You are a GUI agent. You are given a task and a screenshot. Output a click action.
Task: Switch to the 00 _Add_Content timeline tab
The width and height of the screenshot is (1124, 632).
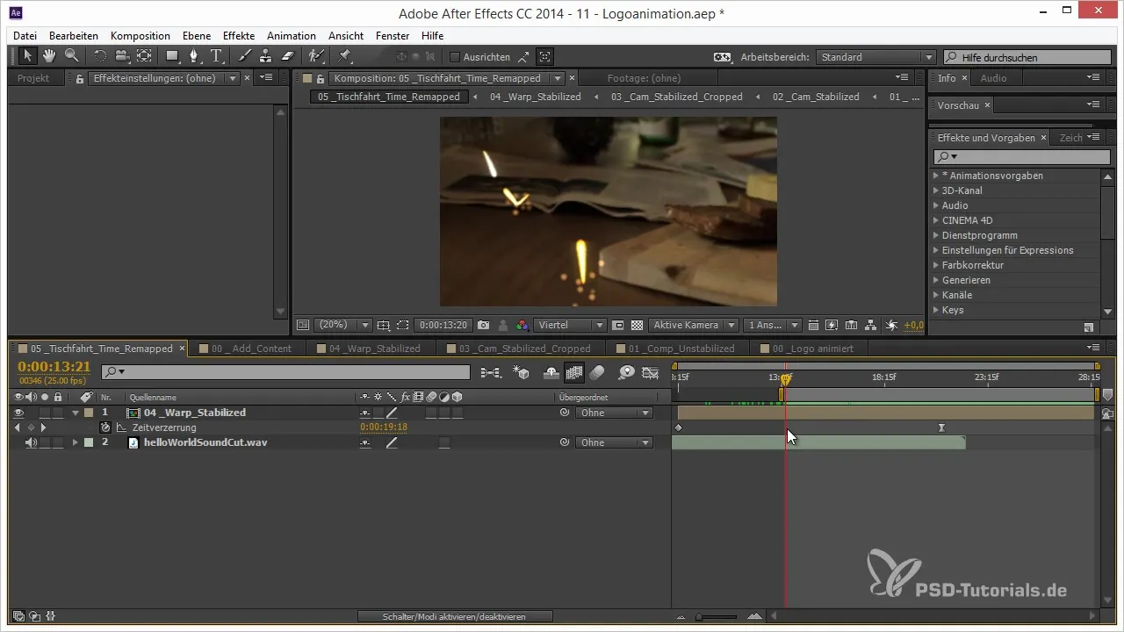252,348
